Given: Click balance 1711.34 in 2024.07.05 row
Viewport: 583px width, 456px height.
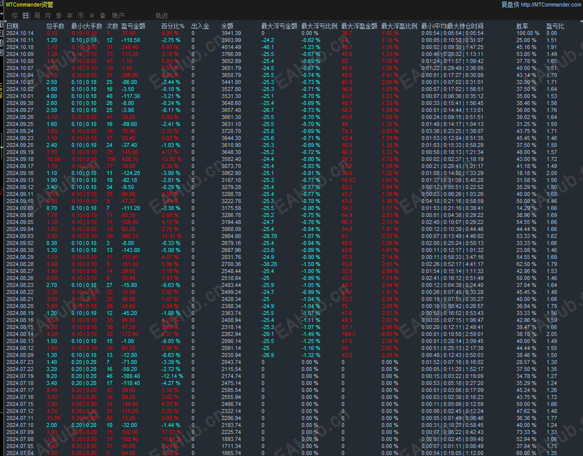Looking at the screenshot, I should (231, 446).
